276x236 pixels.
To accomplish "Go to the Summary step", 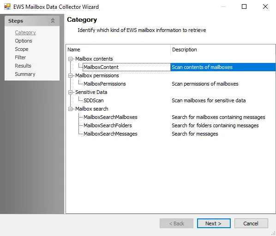I will [25, 74].
